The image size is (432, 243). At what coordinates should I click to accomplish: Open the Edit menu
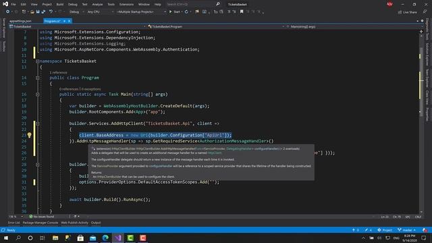click(24, 5)
